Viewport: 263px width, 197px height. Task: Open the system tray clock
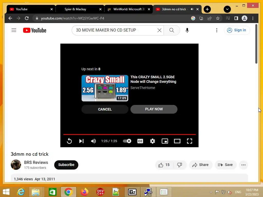252,192
